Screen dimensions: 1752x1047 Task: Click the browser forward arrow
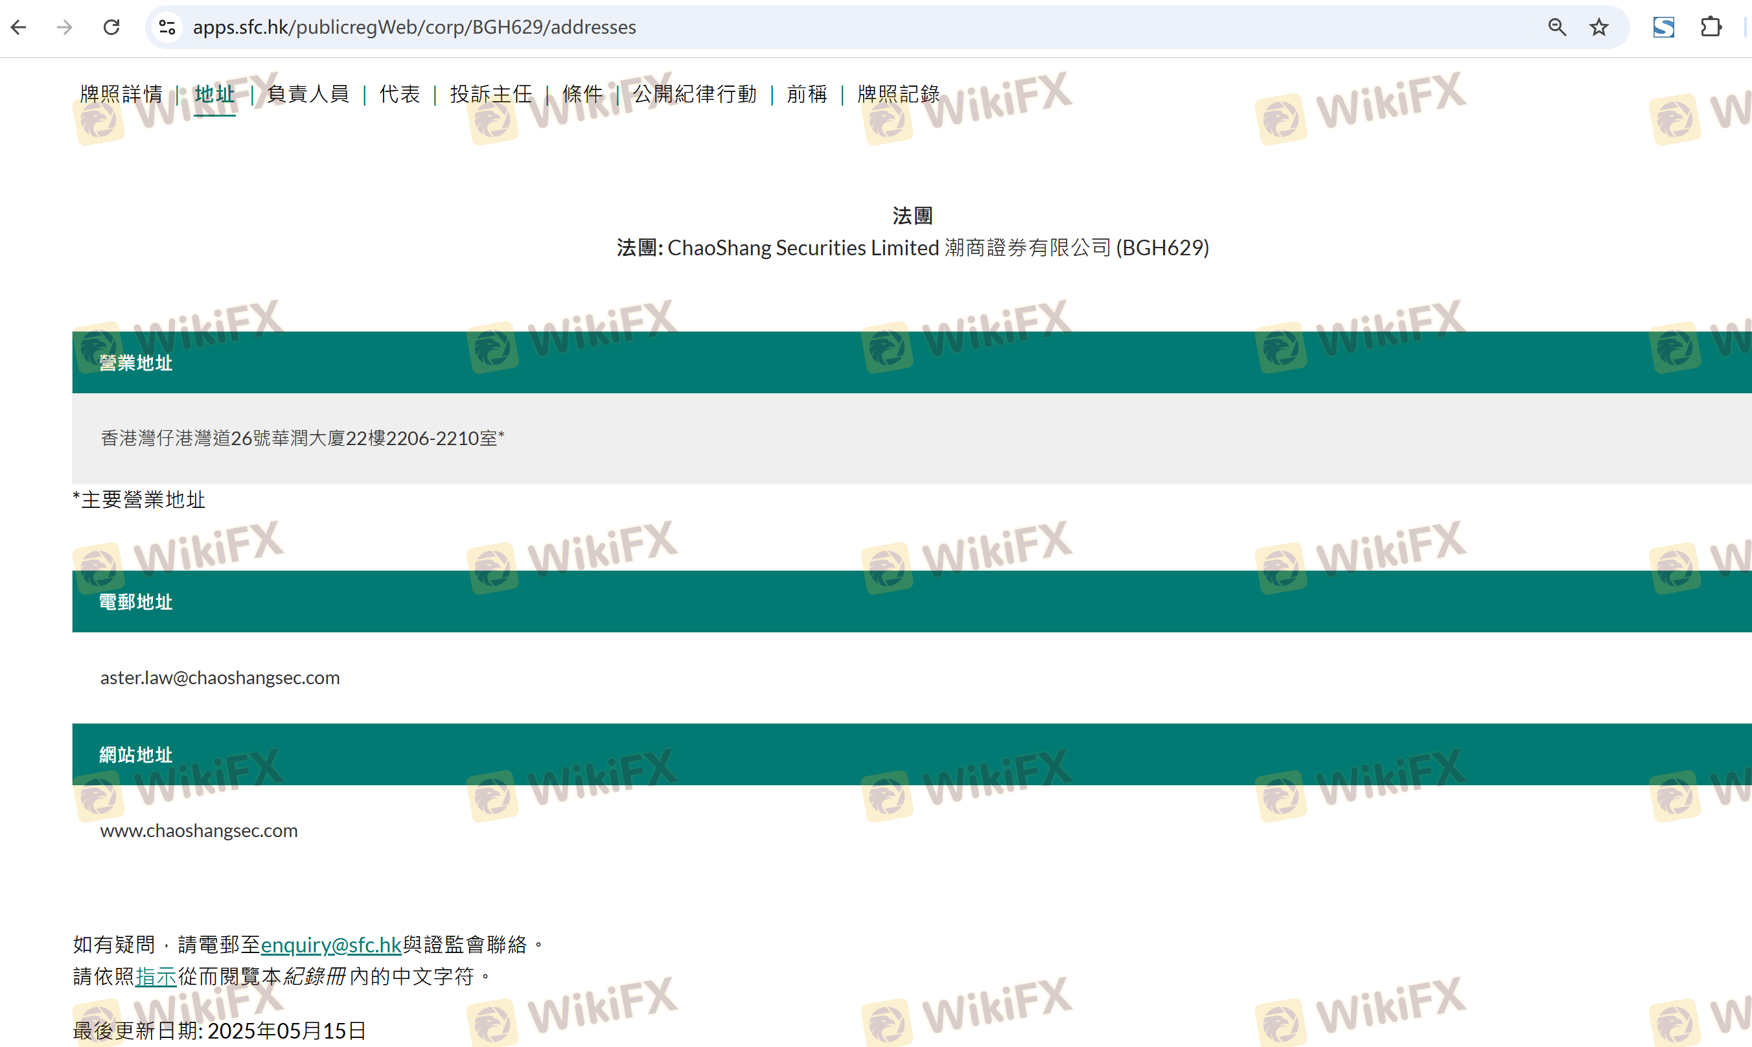coord(65,27)
